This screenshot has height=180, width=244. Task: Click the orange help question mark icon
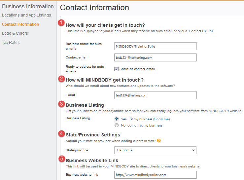[159, 140]
